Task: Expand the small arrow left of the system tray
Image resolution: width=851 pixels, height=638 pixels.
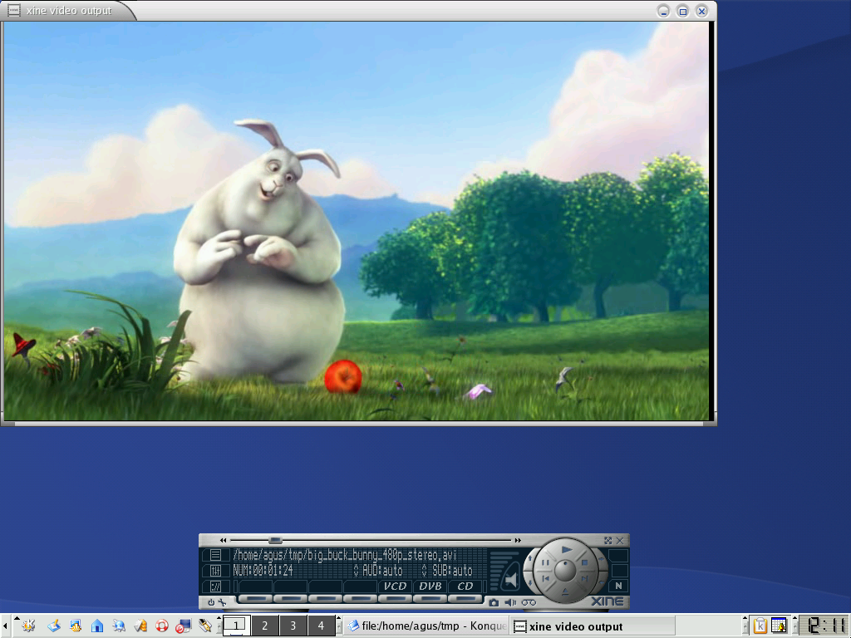Action: (745, 618)
